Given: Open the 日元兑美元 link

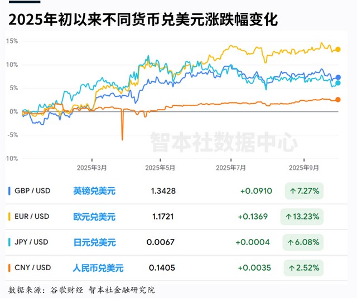Looking at the screenshot, I should (x=94, y=242).
